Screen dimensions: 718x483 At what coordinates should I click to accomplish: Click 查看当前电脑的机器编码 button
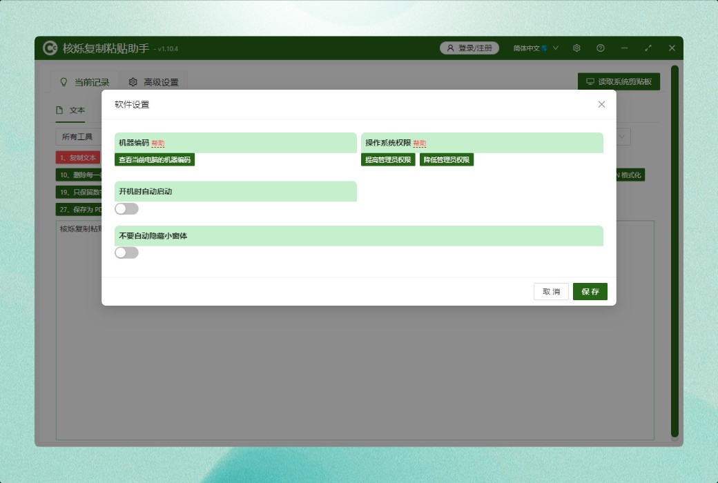[155, 160]
